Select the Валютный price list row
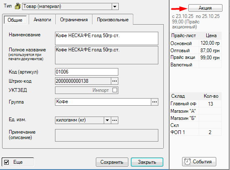This screenshot has width=230, height=170. click(x=196, y=65)
